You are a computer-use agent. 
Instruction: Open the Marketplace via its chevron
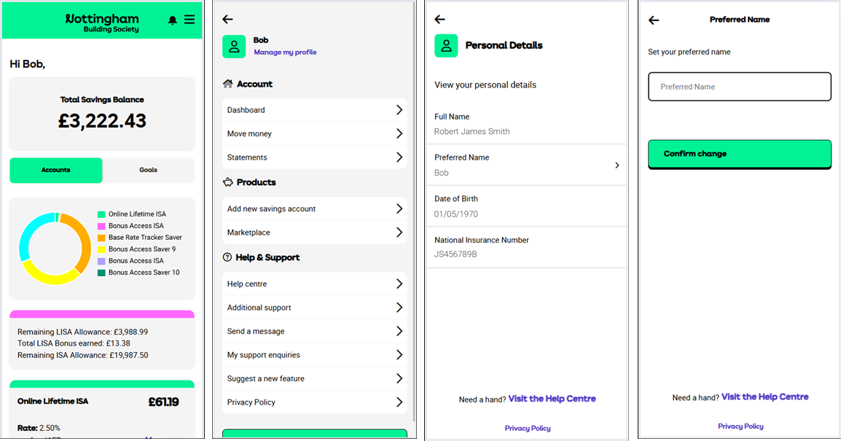(399, 232)
